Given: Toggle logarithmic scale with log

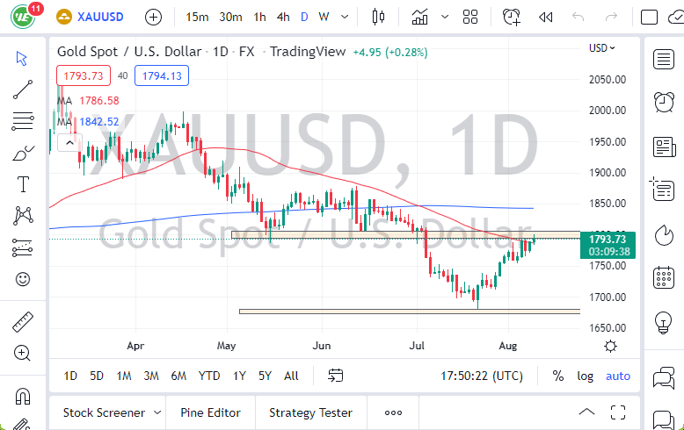Looking at the screenshot, I should [x=585, y=376].
